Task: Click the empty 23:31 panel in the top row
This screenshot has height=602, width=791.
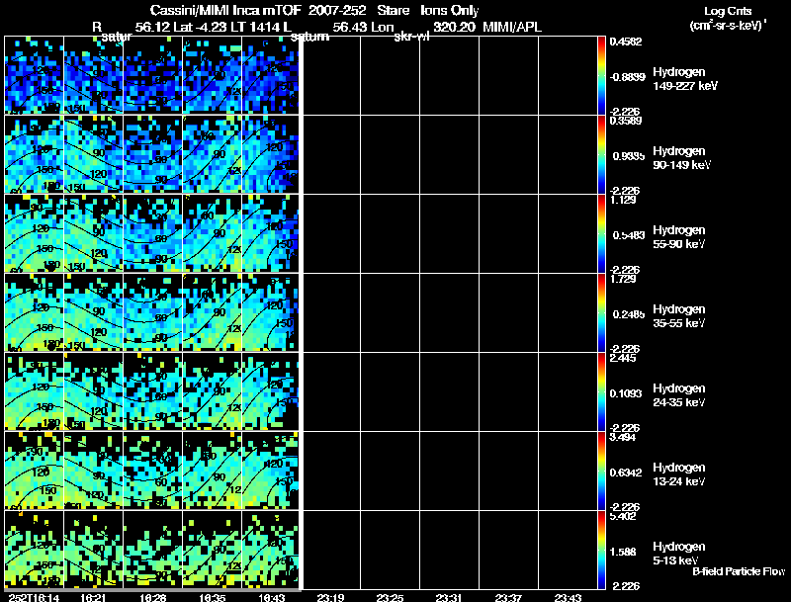Action: tap(449, 75)
